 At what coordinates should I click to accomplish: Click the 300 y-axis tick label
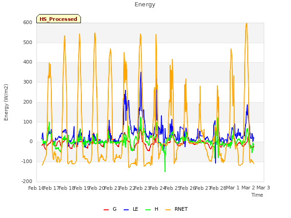point(28,82)
